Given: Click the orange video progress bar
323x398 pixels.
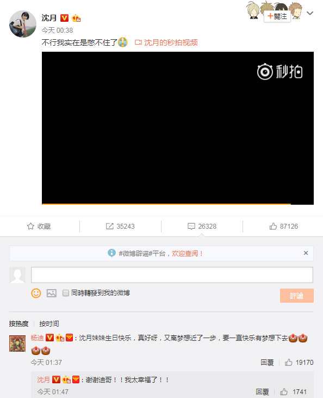Looking at the screenshot, I should pos(166,204).
